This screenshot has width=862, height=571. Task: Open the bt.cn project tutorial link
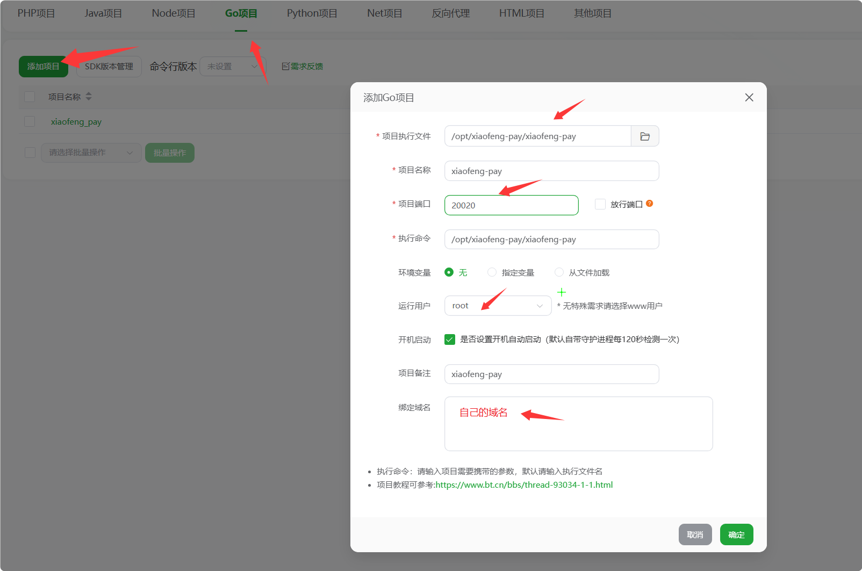click(x=524, y=485)
